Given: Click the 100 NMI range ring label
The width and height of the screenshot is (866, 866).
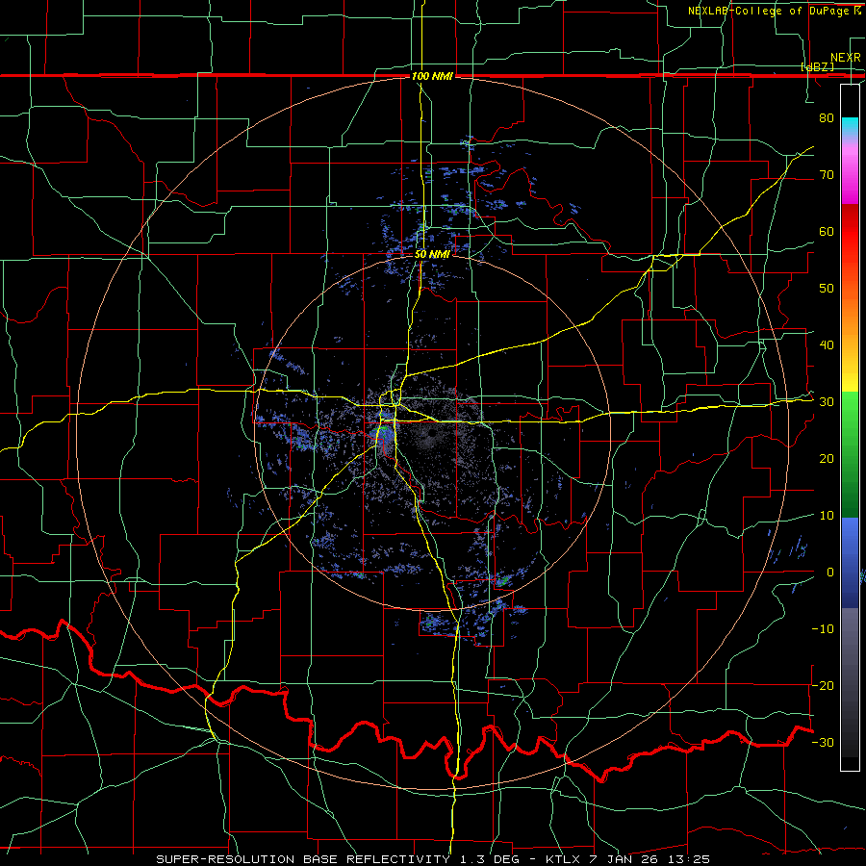Looking at the screenshot, I should click(432, 76).
